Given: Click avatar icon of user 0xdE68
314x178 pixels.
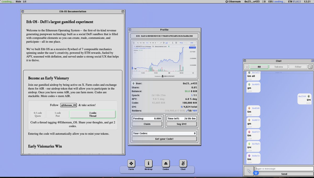Looking at the screenshot, I should click(249, 108).
